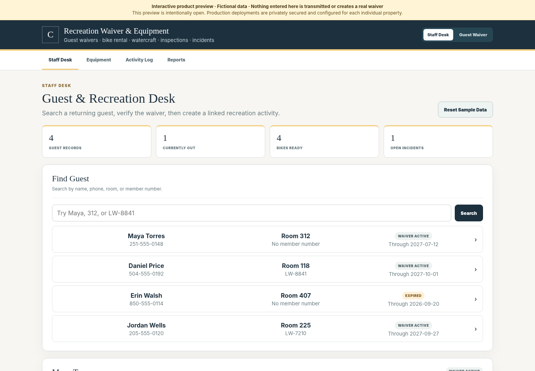Image resolution: width=535 pixels, height=371 pixels.
Task: Click date Through 2027-09-27
Action: pos(413,334)
